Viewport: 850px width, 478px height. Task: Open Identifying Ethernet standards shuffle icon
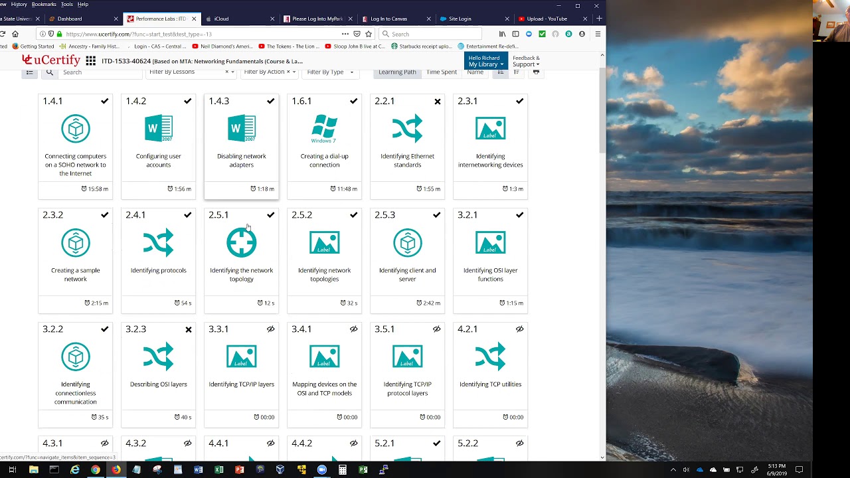click(408, 129)
